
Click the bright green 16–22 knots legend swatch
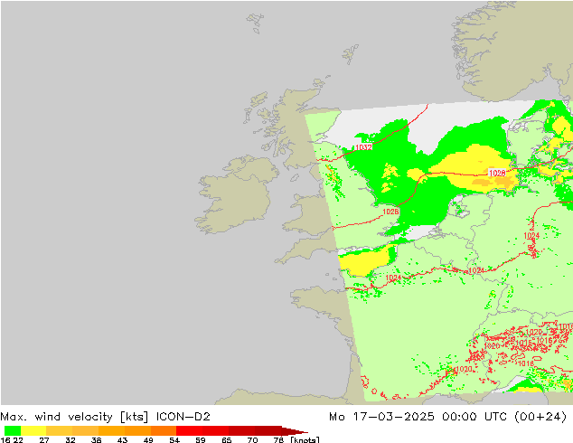coord(13,430)
